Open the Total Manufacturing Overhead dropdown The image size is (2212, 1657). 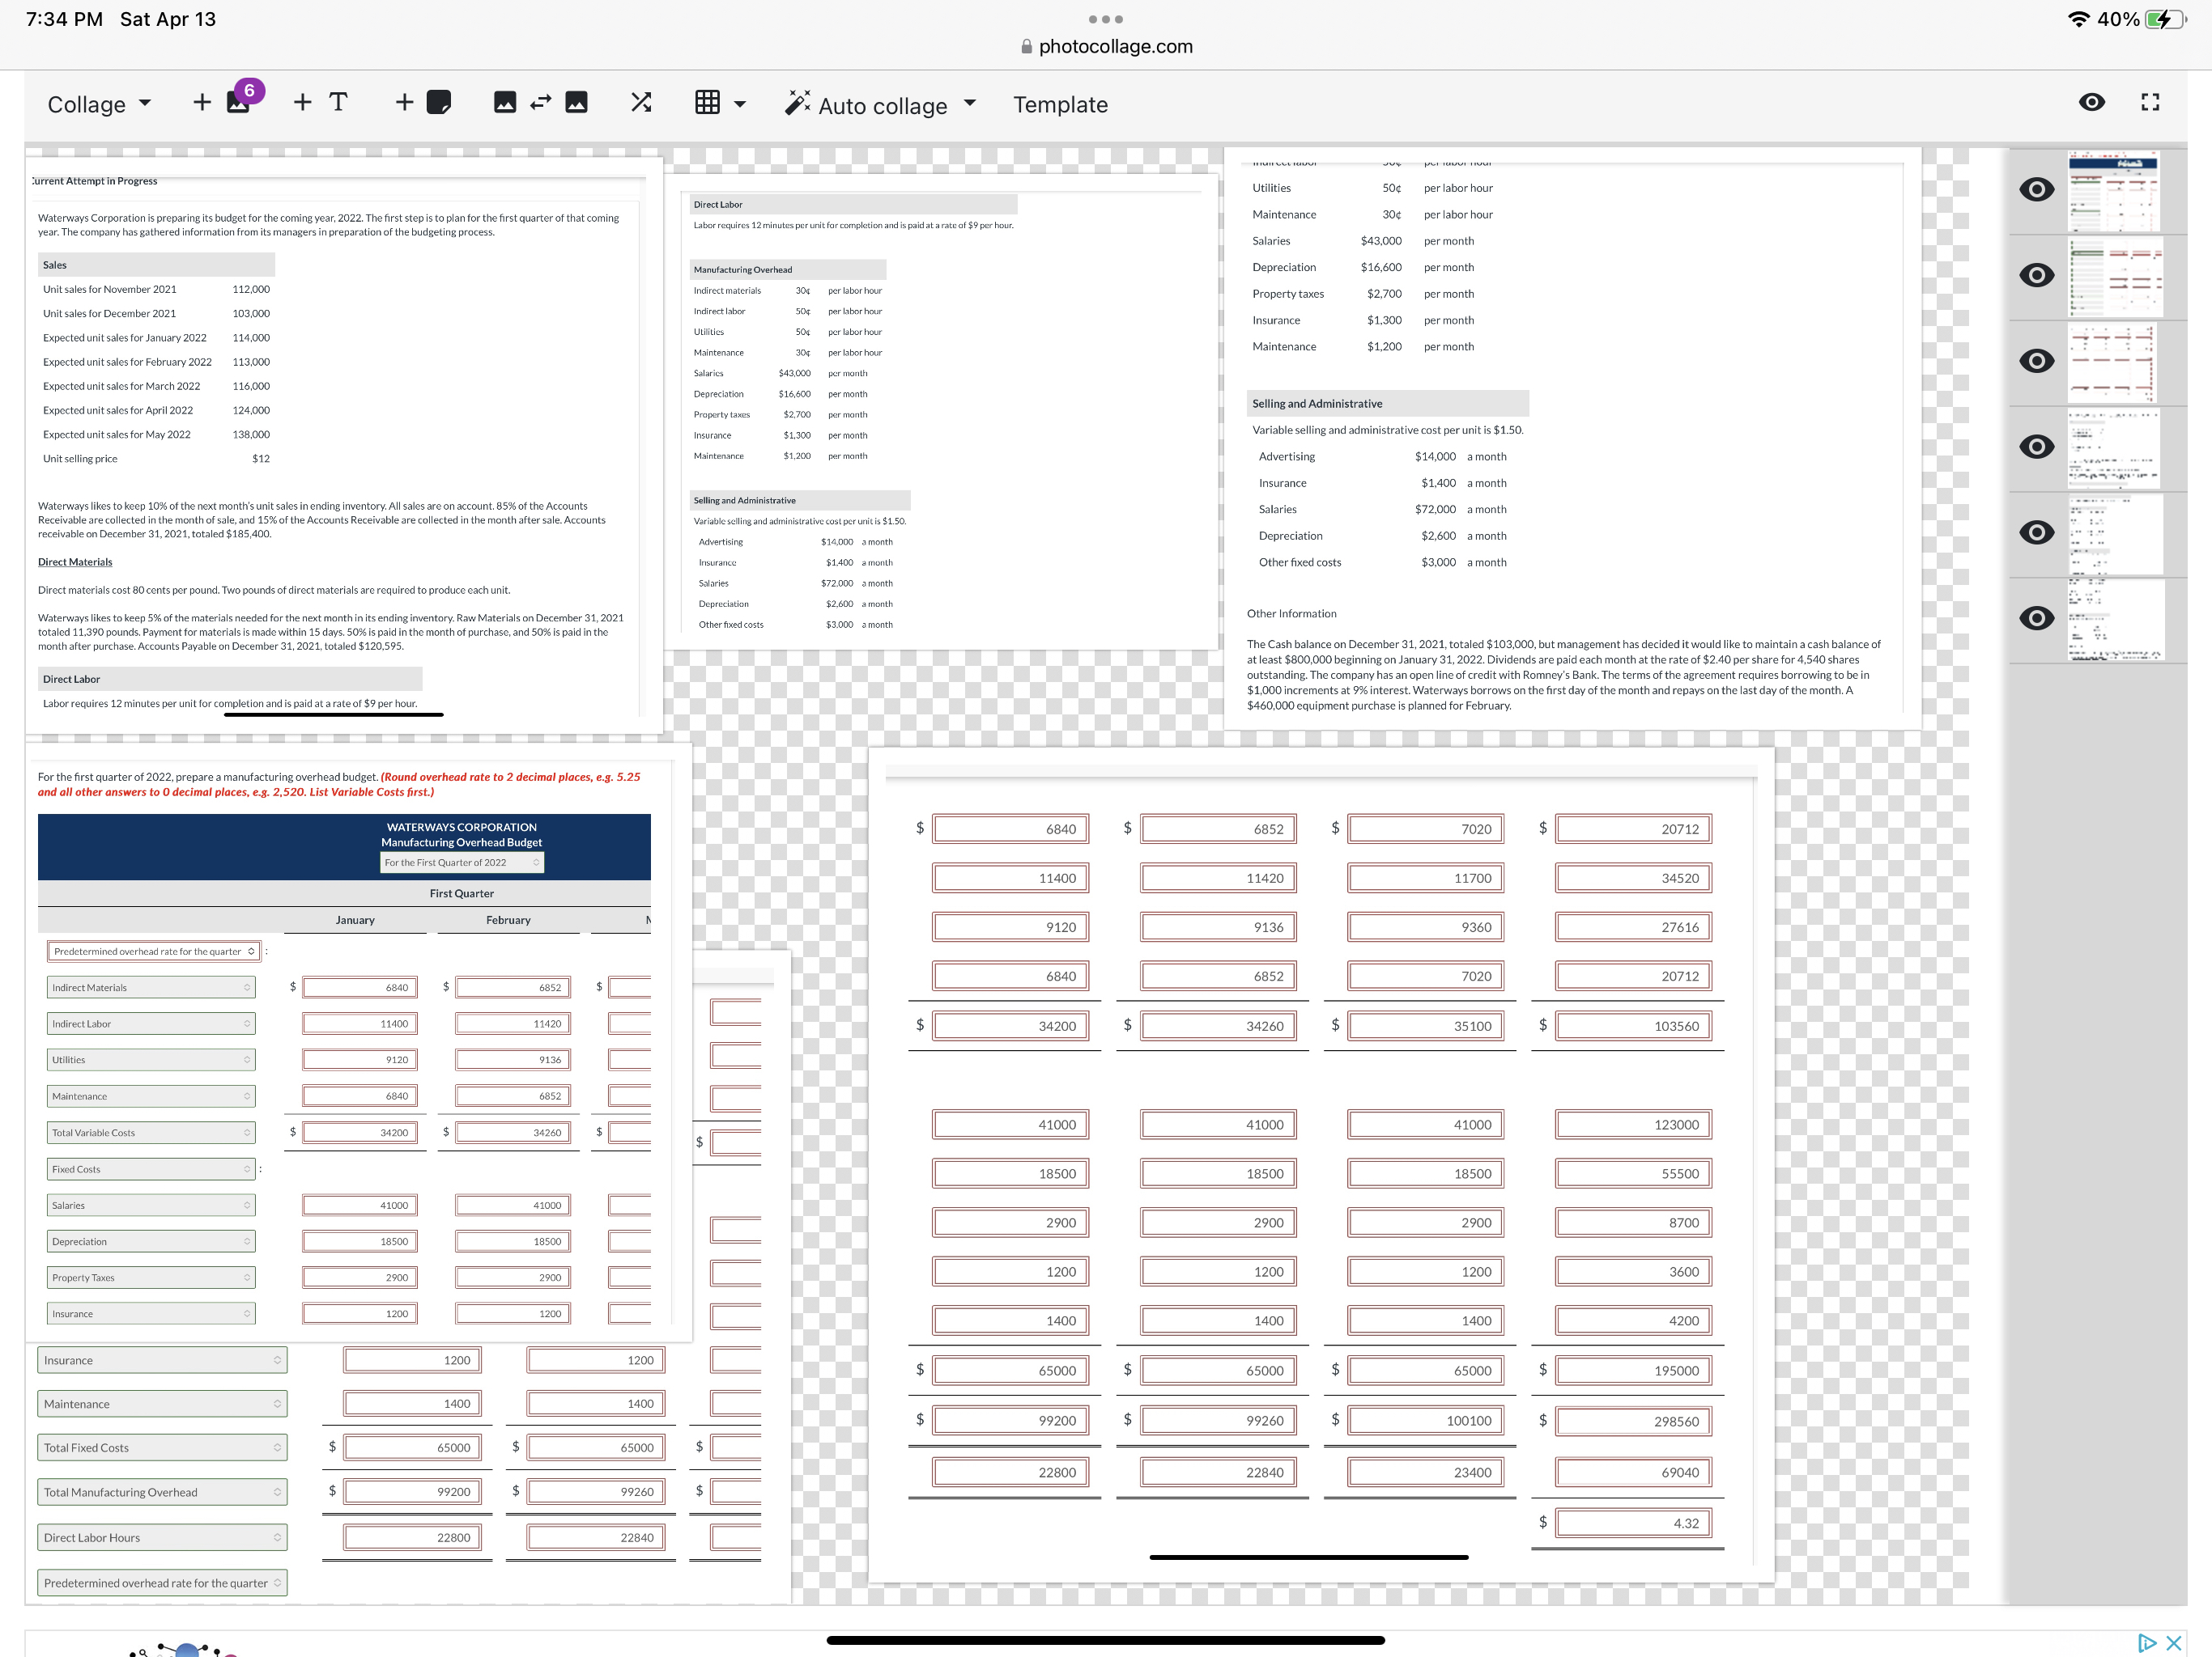162,1492
